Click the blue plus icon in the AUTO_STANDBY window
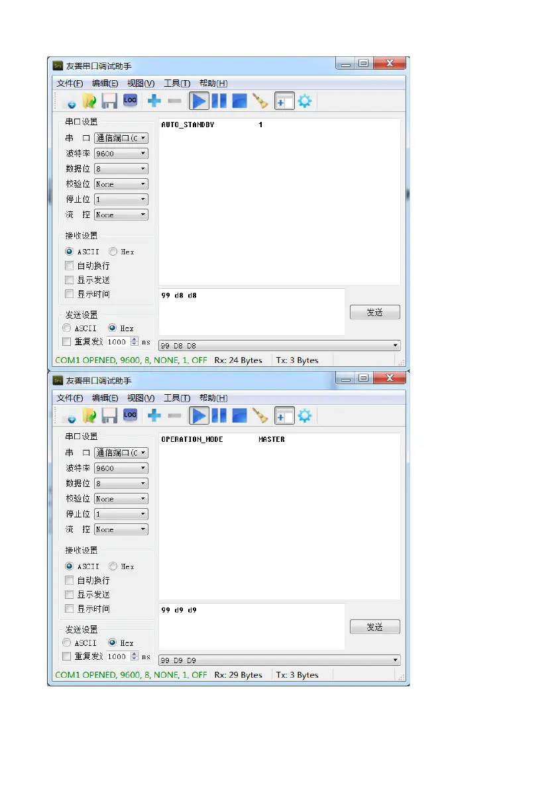Viewport: 556px width, 789px height. click(x=154, y=101)
